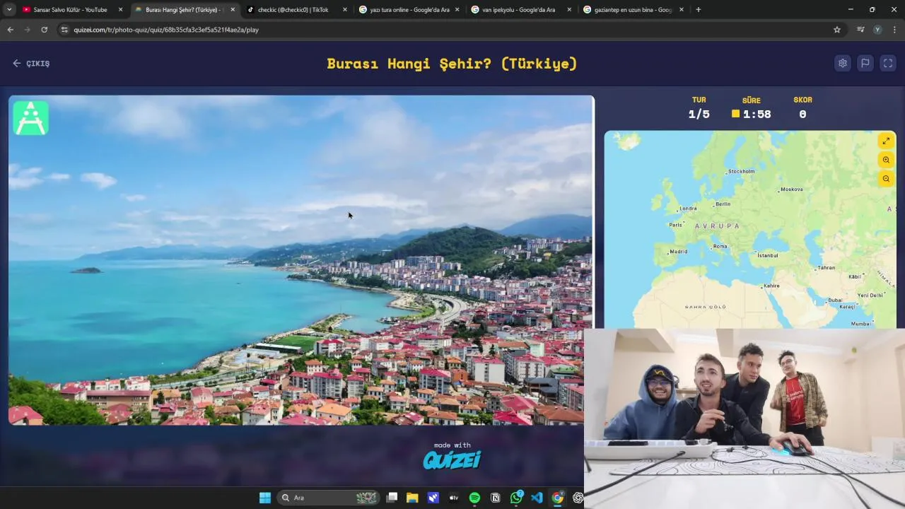Image resolution: width=905 pixels, height=509 pixels.
Task: Reload the current page
Action: (44, 30)
